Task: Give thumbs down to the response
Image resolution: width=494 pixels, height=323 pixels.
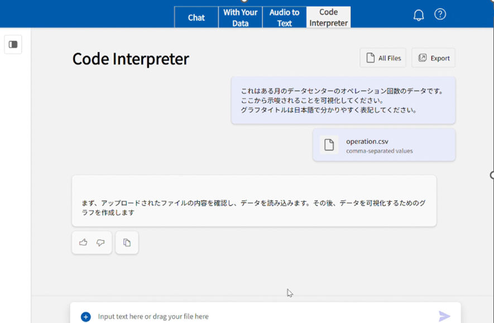Action: coord(100,243)
